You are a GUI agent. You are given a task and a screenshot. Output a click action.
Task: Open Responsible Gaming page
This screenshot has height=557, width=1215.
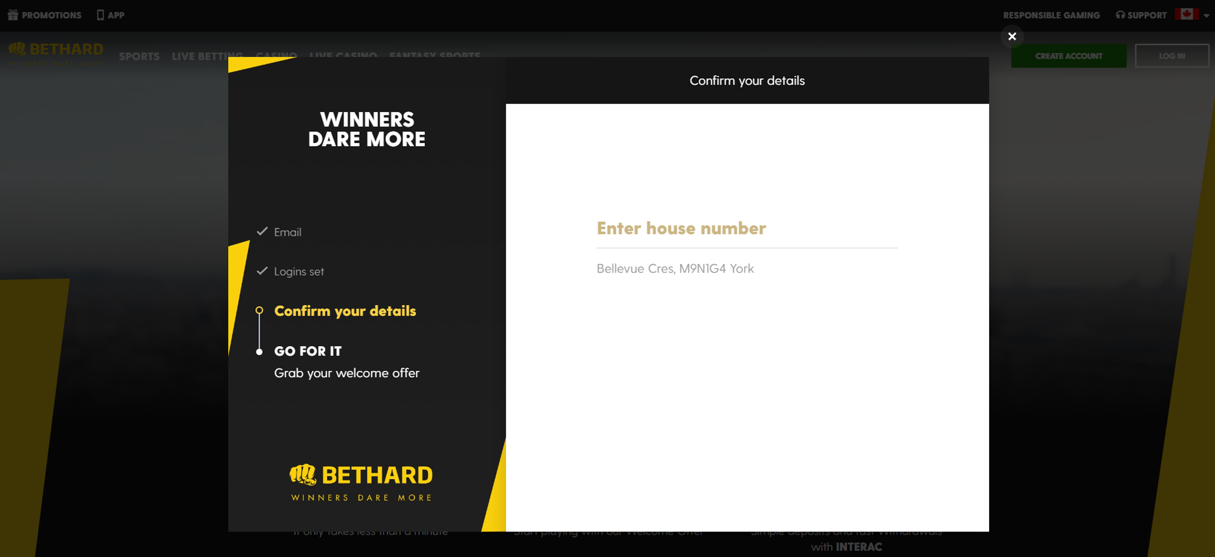click(x=1051, y=15)
